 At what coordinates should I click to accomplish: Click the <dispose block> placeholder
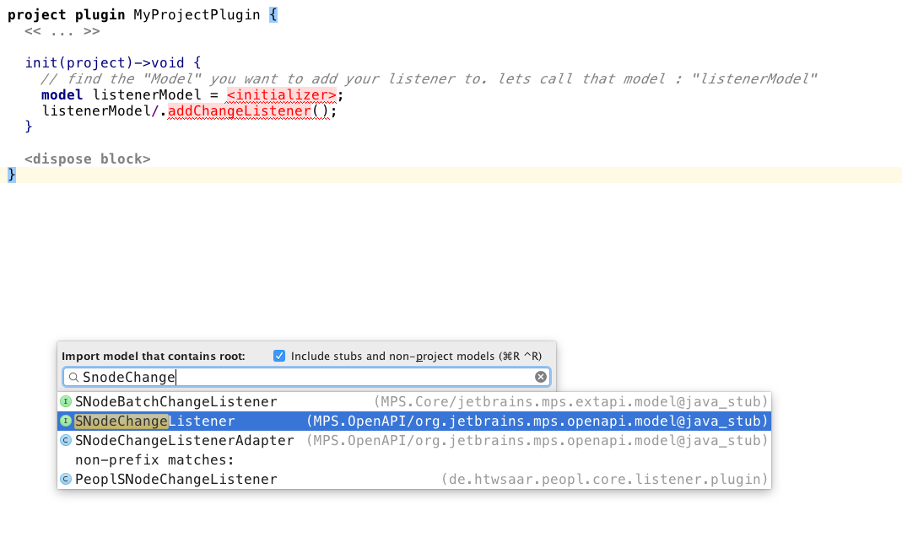(x=87, y=158)
